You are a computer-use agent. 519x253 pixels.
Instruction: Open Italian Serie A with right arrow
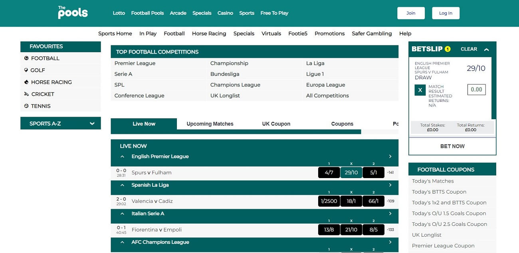pos(390,214)
